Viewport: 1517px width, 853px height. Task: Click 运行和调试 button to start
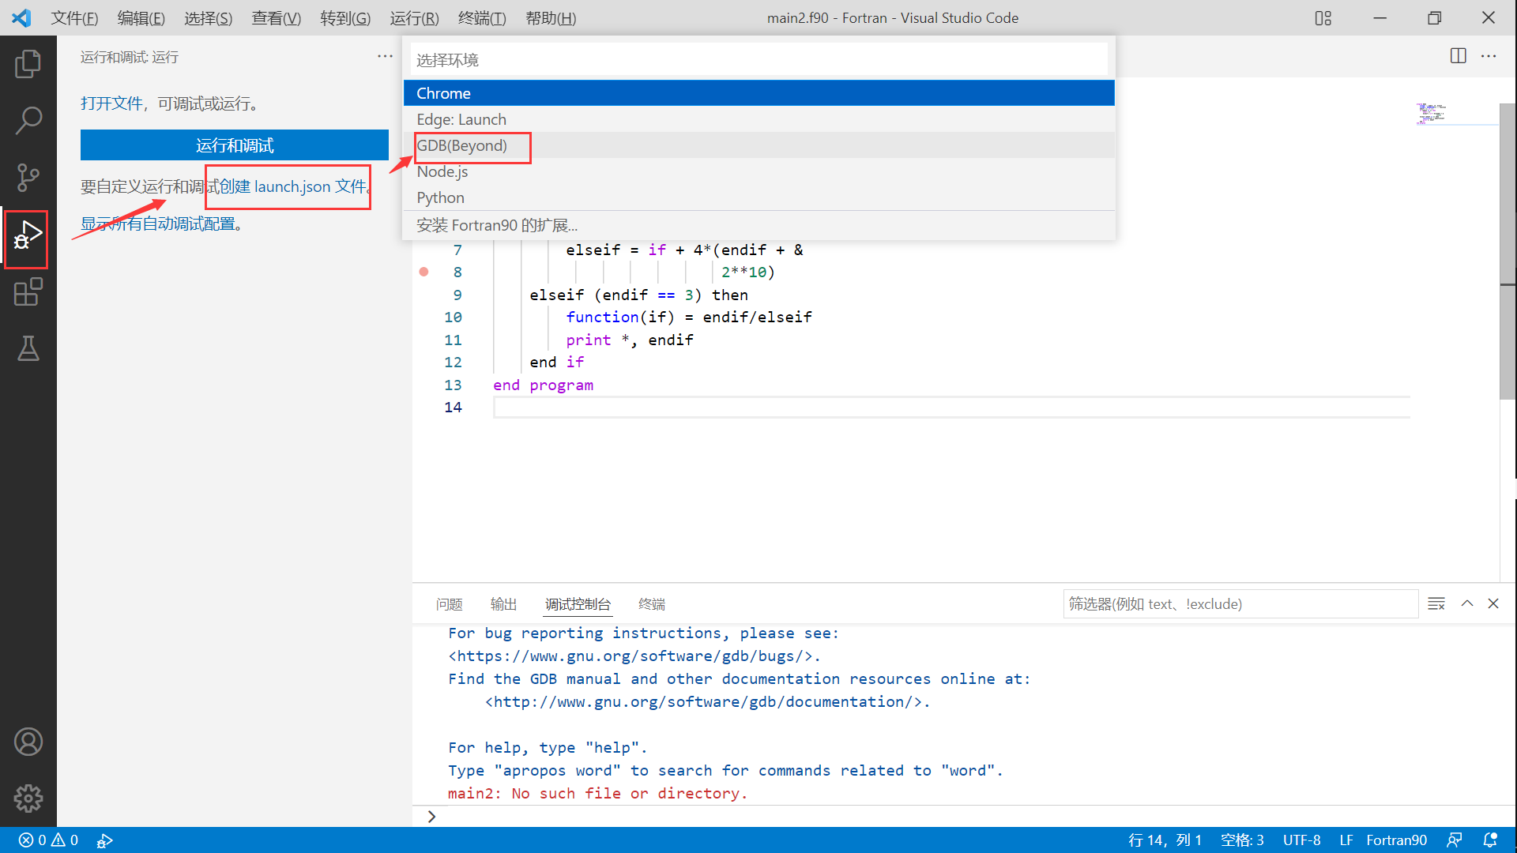click(235, 145)
